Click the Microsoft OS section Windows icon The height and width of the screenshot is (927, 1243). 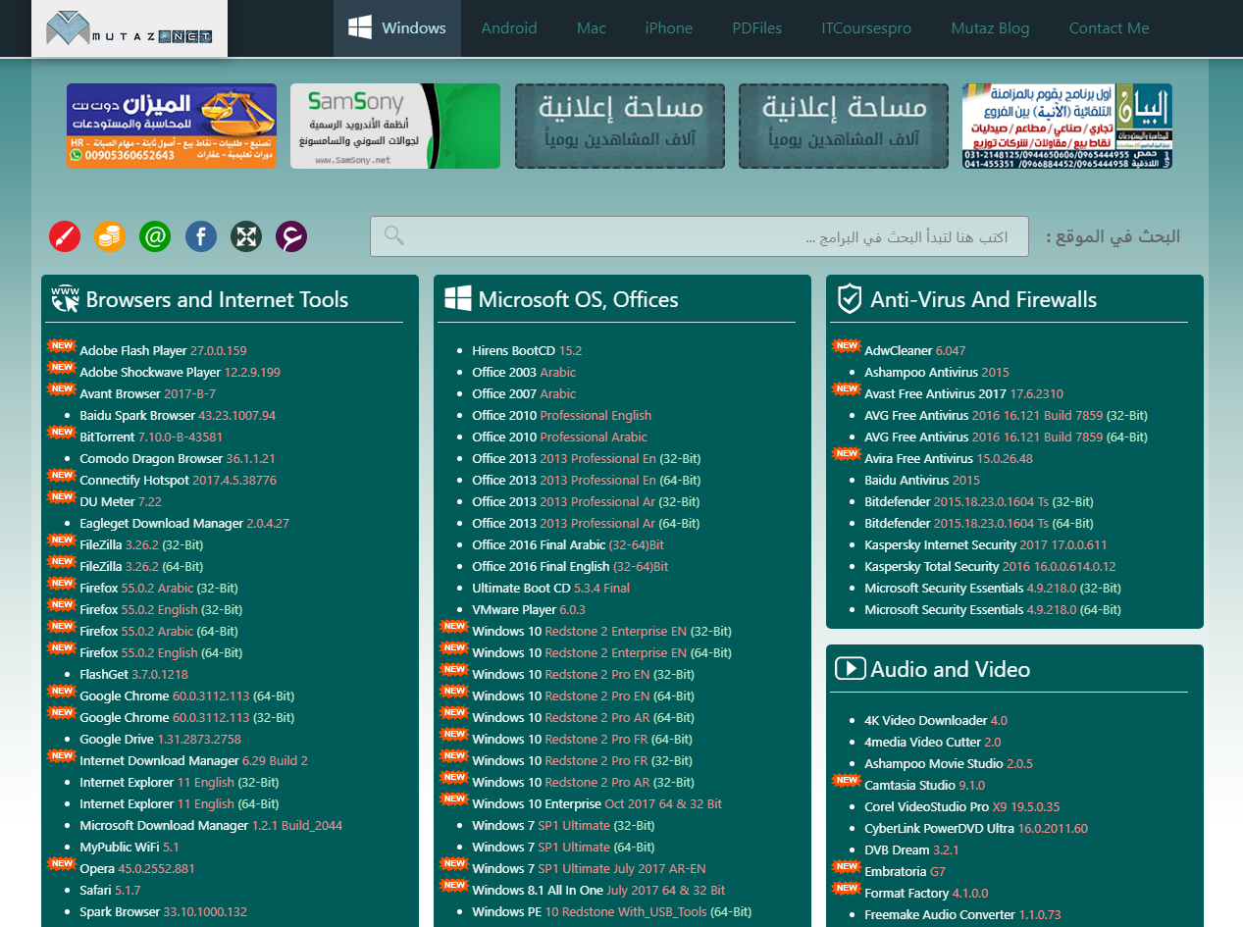click(457, 299)
